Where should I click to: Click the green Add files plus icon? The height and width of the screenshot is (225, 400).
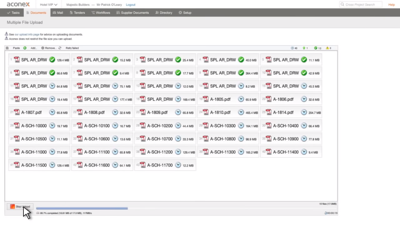point(25,48)
